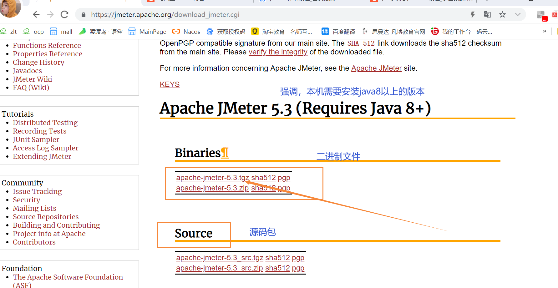Open the KEYS link
The height and width of the screenshot is (288, 558).
(x=170, y=84)
